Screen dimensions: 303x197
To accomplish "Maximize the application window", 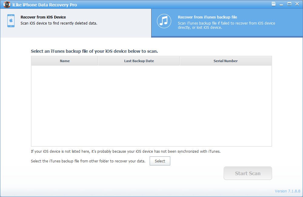I will (x=289, y=4).
